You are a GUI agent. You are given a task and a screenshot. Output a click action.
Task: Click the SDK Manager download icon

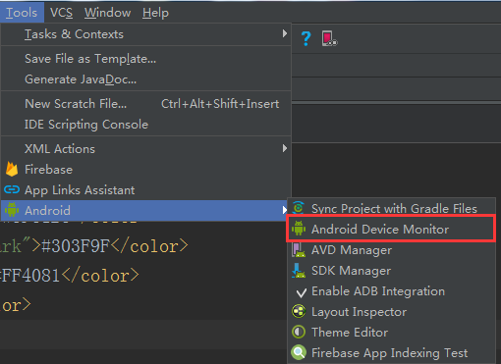point(299,271)
